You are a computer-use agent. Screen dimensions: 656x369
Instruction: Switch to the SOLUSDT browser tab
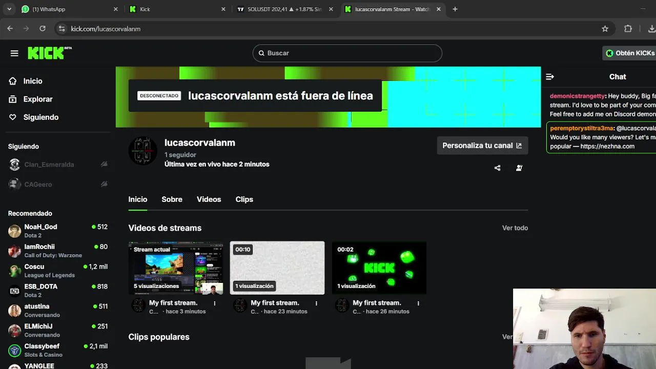pos(284,9)
